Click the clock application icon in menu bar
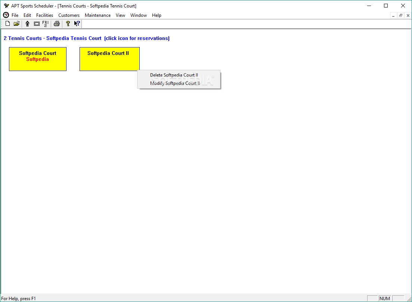 tap(6, 15)
